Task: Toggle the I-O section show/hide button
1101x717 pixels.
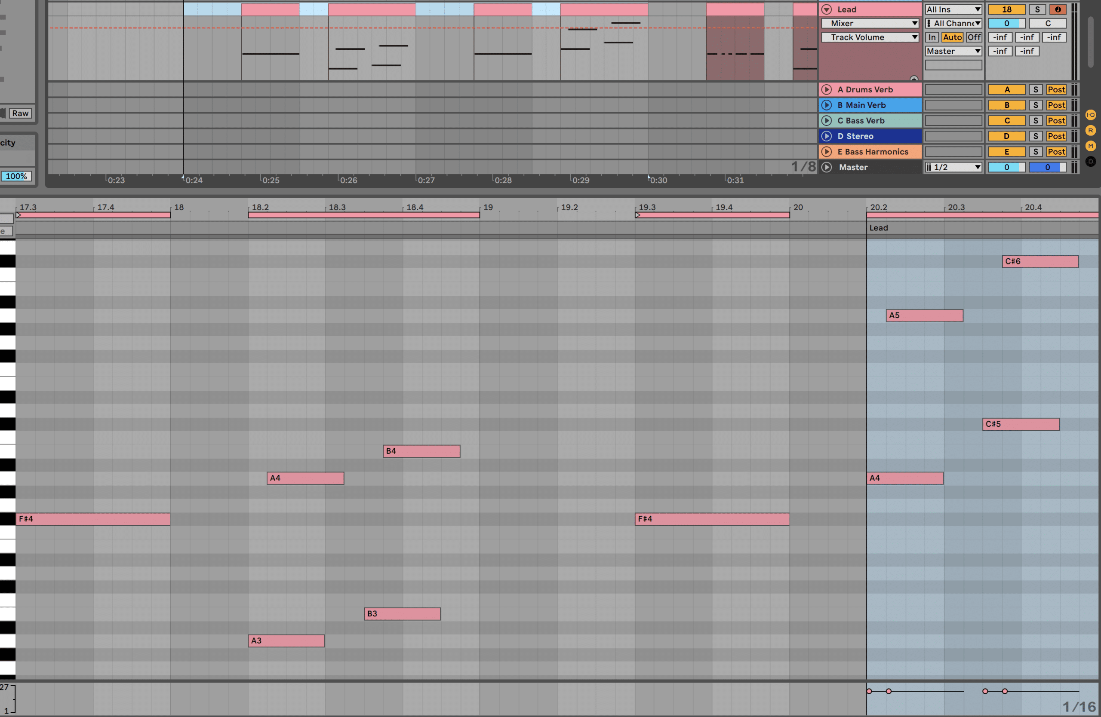Action: click(1090, 115)
